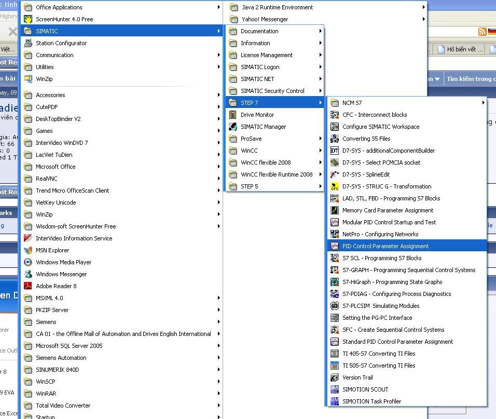
Task: Start SIMOTION SCOUT icon
Action: [x=334, y=389]
